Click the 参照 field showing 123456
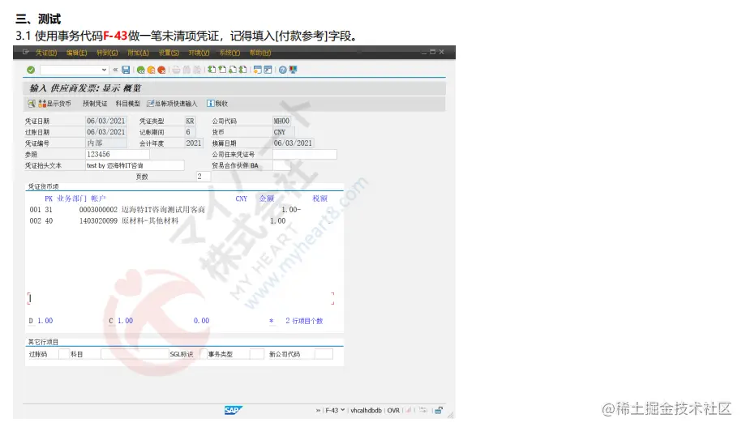Screen dimensions: 746x431 [x=118, y=155]
